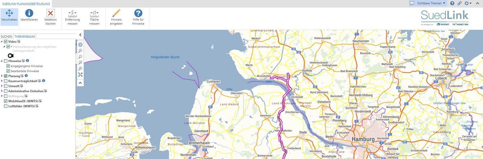The image size is (483, 159).
Task: Expand the Raumverträglichkeit tree node
Action: click(x=2, y=81)
